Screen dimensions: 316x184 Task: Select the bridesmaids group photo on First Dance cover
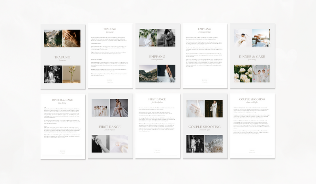(x=100, y=108)
